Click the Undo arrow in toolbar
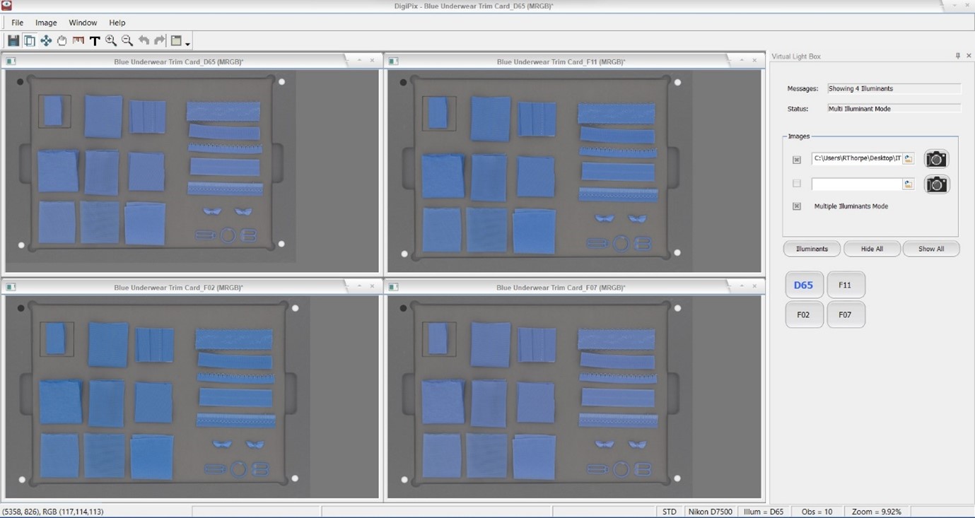975x518 pixels. point(144,41)
